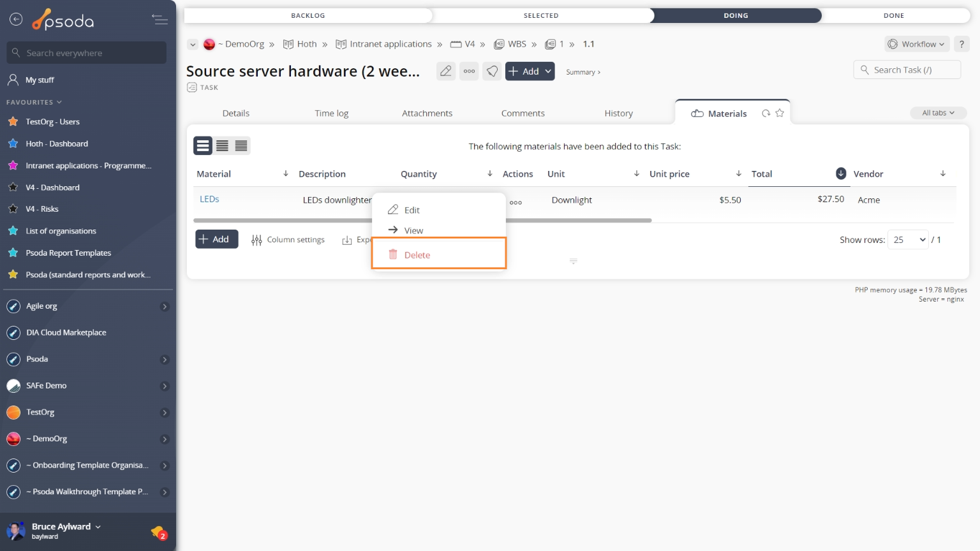Click the V4 - Risks star icon
The height and width of the screenshot is (551, 980).
tap(13, 209)
